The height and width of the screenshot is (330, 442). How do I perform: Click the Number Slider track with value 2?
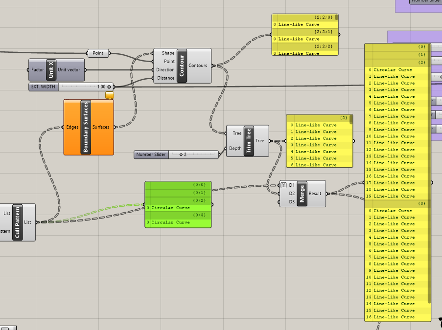(193, 154)
